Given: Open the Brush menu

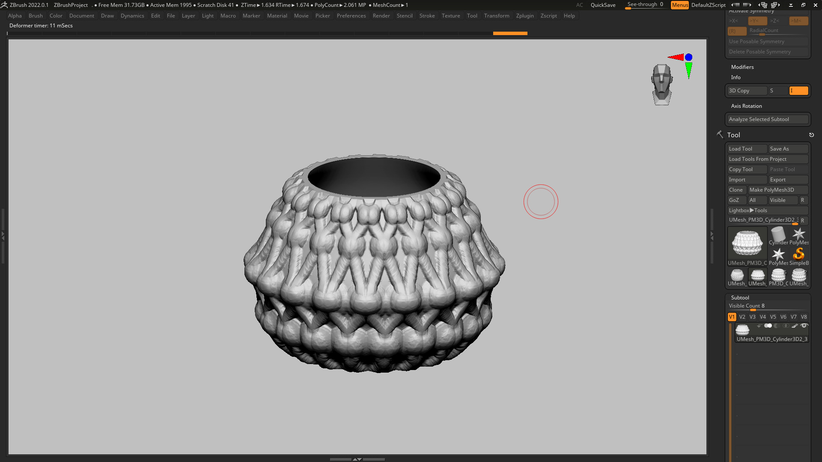Looking at the screenshot, I should pos(36,16).
